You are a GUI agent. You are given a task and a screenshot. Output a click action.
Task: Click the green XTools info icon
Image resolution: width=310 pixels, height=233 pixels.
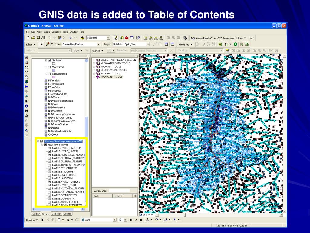click(235, 44)
